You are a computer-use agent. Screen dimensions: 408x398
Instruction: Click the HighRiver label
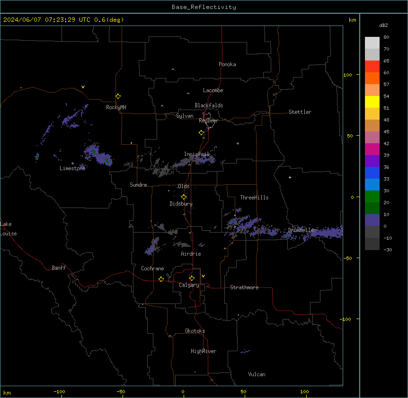click(204, 351)
